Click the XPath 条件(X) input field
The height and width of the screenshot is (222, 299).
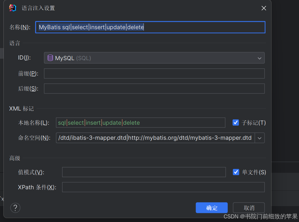pyautogui.click(x=163, y=187)
